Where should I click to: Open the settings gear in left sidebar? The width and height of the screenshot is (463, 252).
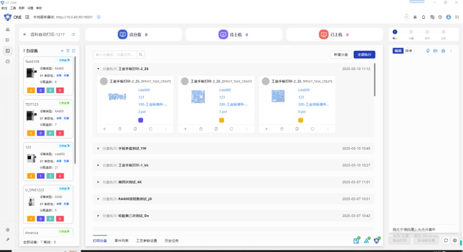[8, 230]
